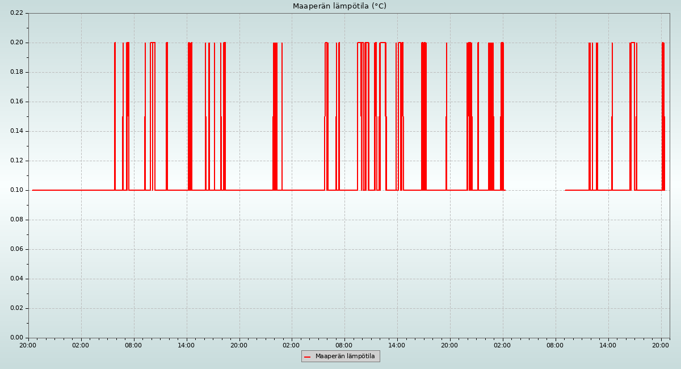Click the red line swatch in the legend
681x369 pixels.
[x=308, y=357]
